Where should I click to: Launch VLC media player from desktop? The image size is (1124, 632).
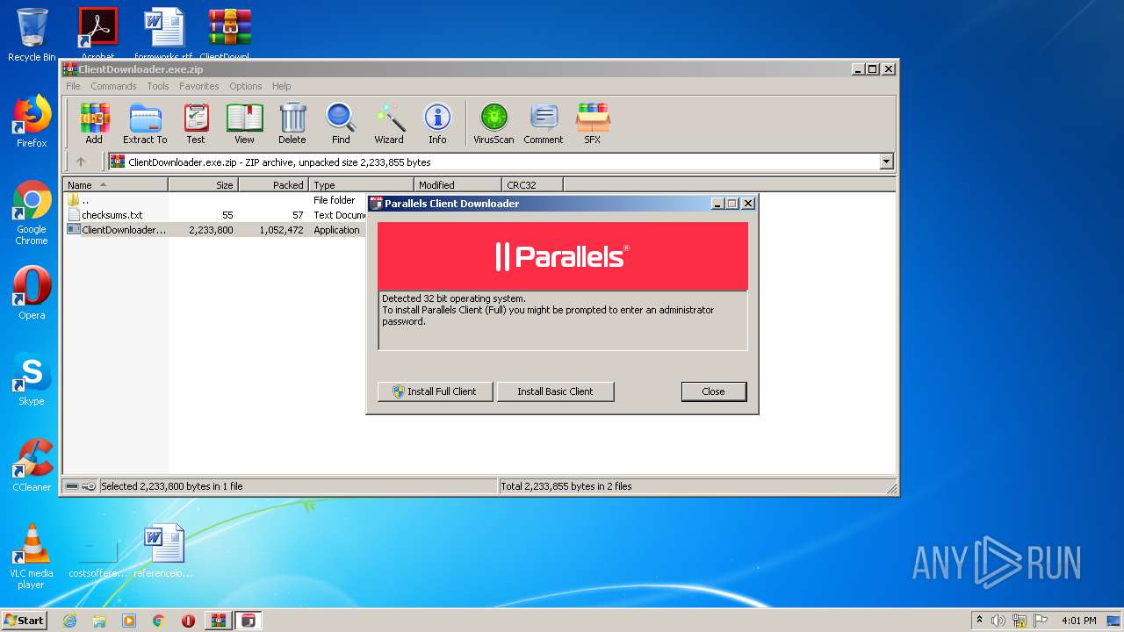(32, 557)
